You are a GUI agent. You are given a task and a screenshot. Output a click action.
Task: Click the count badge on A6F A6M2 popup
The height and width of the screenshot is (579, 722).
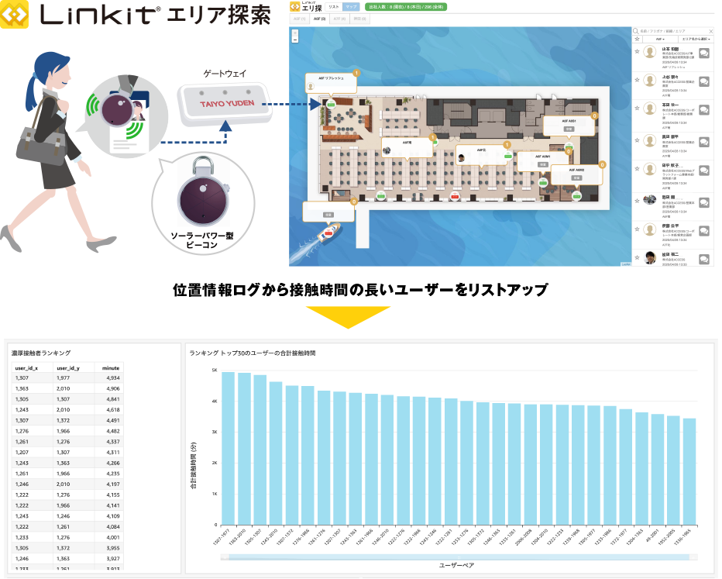click(x=602, y=164)
